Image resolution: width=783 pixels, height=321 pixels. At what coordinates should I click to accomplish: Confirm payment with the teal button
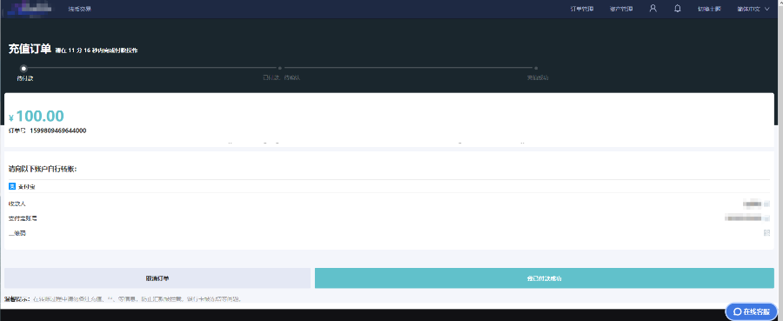(545, 278)
